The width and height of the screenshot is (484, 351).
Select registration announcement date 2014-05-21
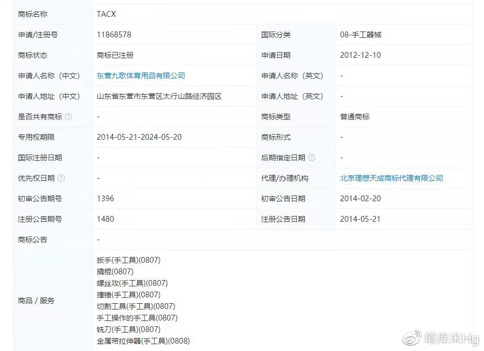tap(361, 219)
